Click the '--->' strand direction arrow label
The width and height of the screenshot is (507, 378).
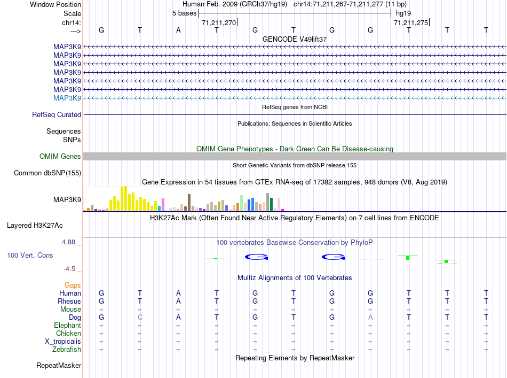[76, 31]
